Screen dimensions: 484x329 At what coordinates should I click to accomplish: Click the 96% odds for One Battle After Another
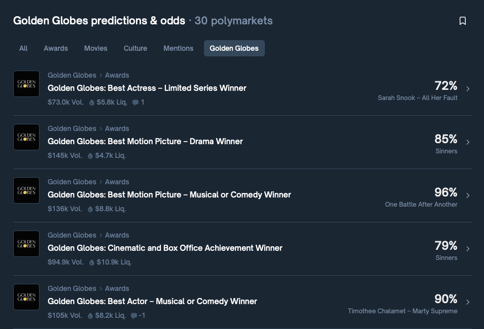pos(445,192)
